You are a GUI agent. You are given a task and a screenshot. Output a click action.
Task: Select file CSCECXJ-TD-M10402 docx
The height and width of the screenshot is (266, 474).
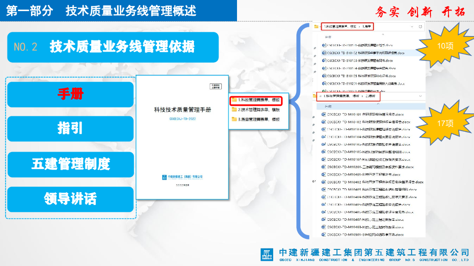click(373, 182)
